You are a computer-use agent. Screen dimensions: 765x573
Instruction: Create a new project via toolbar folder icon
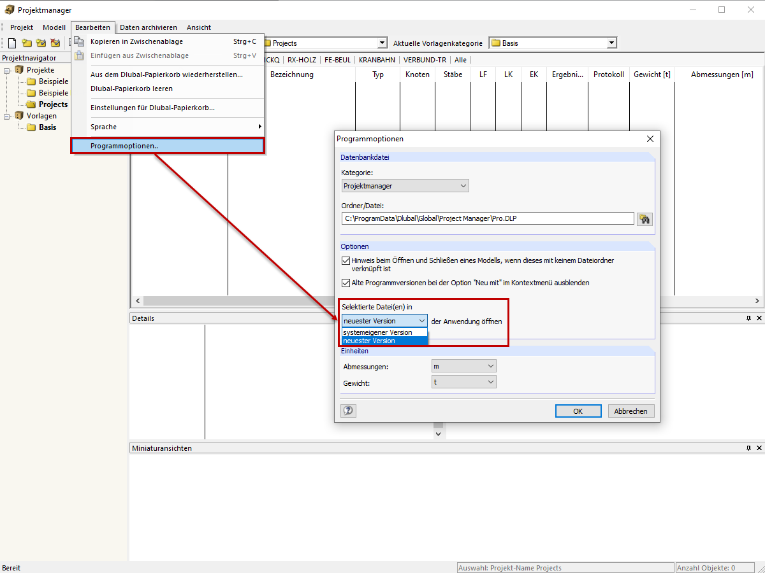click(27, 43)
